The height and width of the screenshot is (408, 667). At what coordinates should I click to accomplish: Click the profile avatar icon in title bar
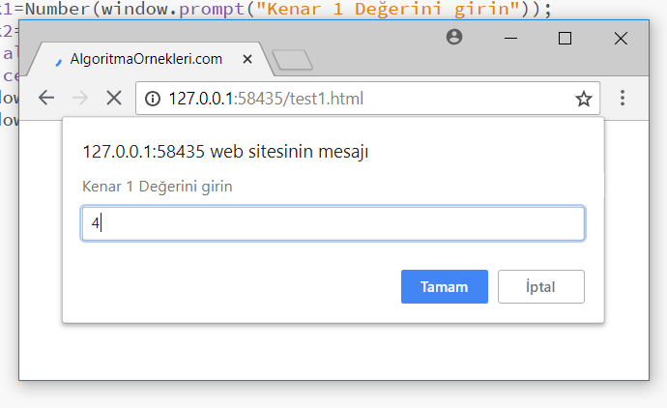click(454, 37)
